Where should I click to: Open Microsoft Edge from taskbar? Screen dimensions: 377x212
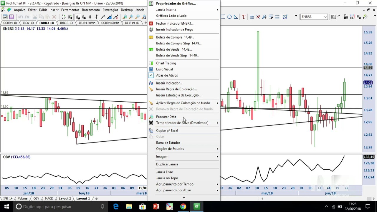[x=116, y=207]
